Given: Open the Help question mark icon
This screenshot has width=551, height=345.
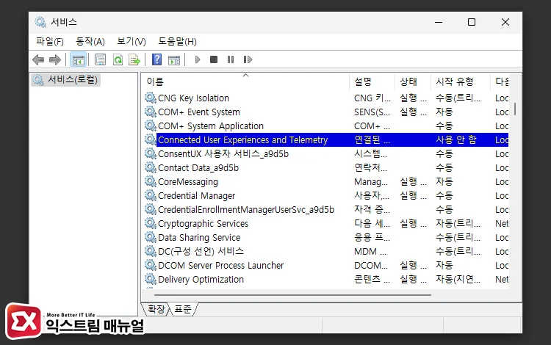Looking at the screenshot, I should click(156, 59).
